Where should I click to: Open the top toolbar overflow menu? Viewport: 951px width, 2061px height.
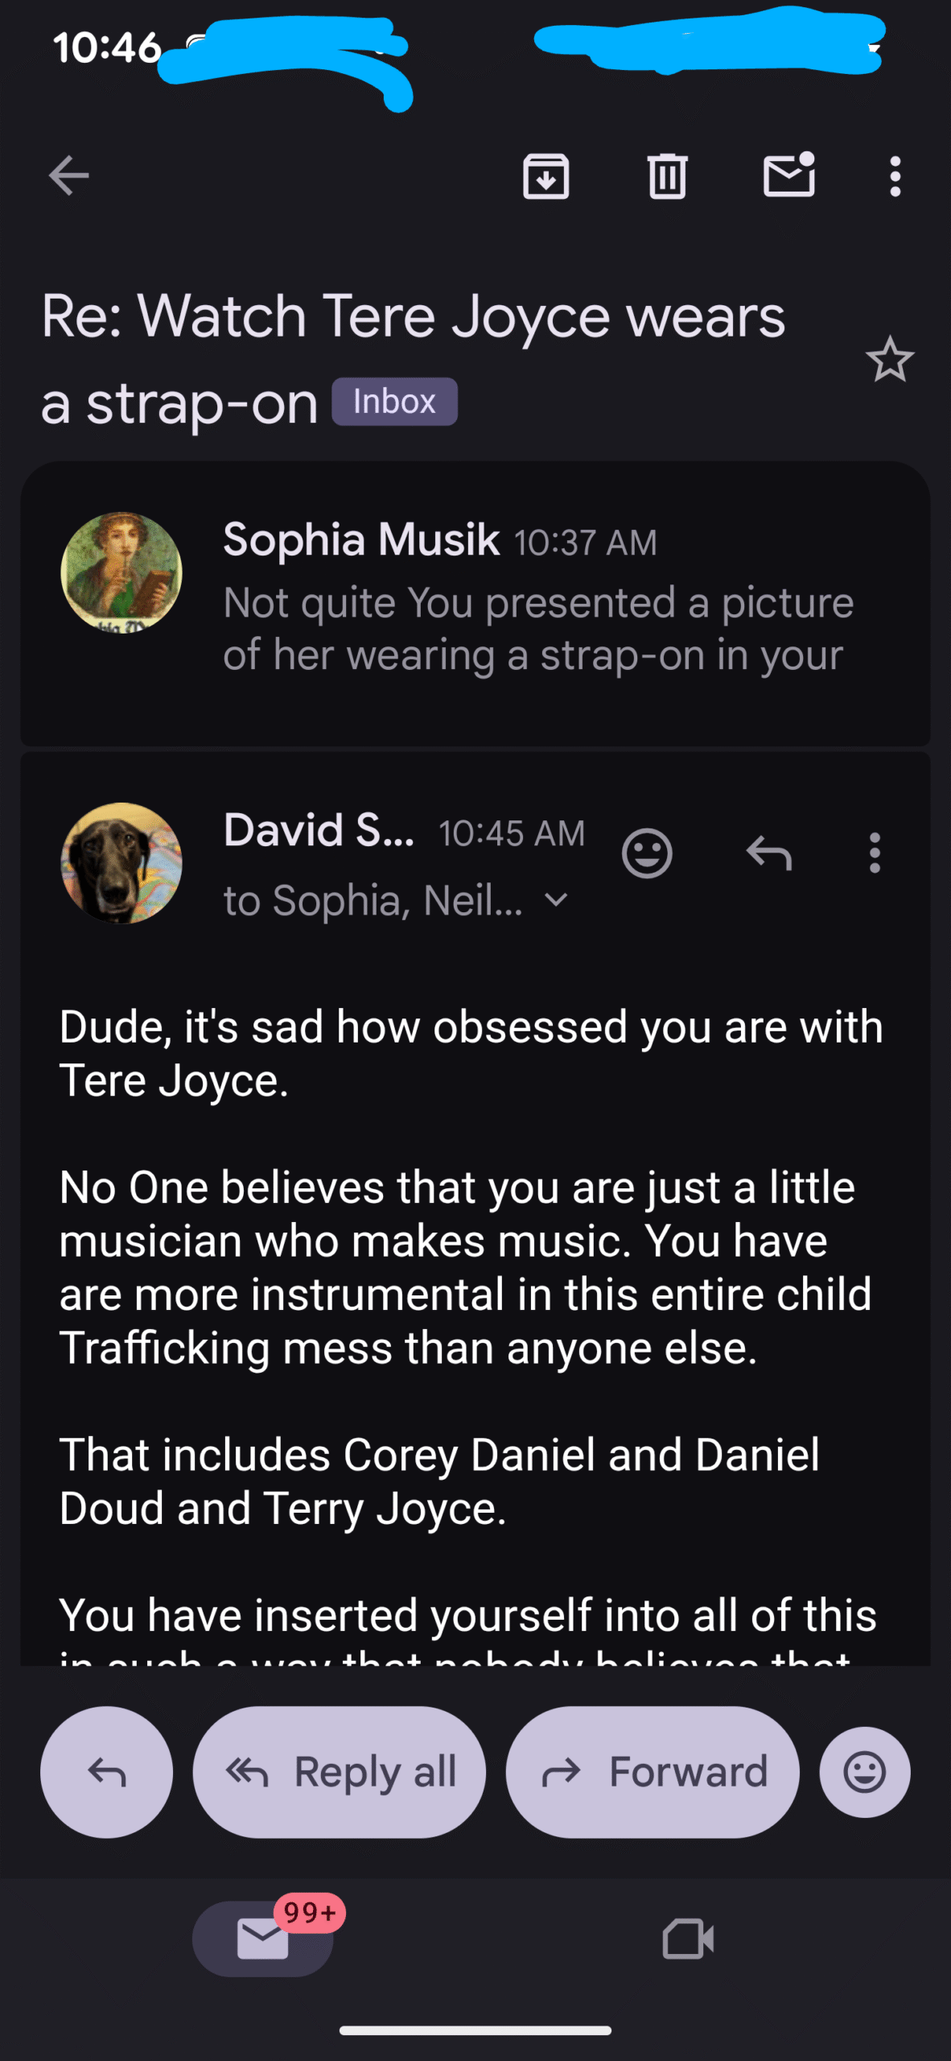coord(895,176)
